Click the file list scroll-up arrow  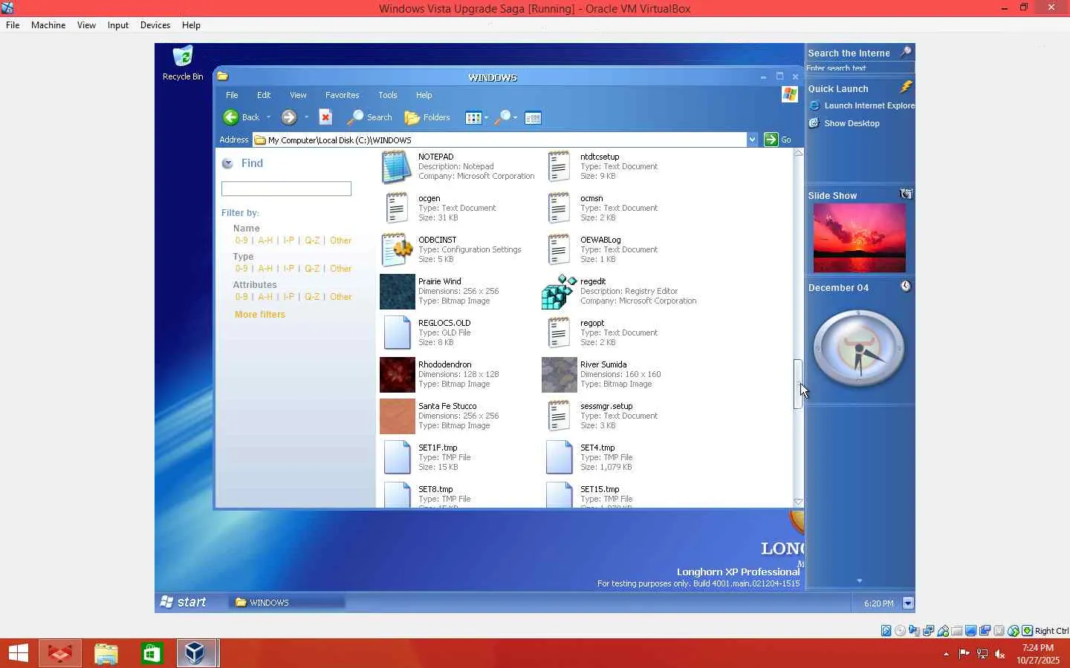(798, 153)
